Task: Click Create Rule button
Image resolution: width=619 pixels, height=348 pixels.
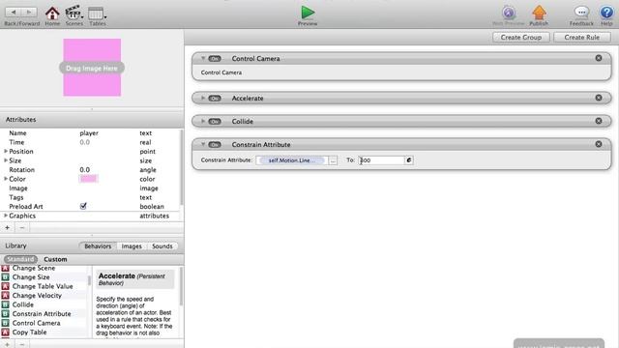Action: [582, 37]
